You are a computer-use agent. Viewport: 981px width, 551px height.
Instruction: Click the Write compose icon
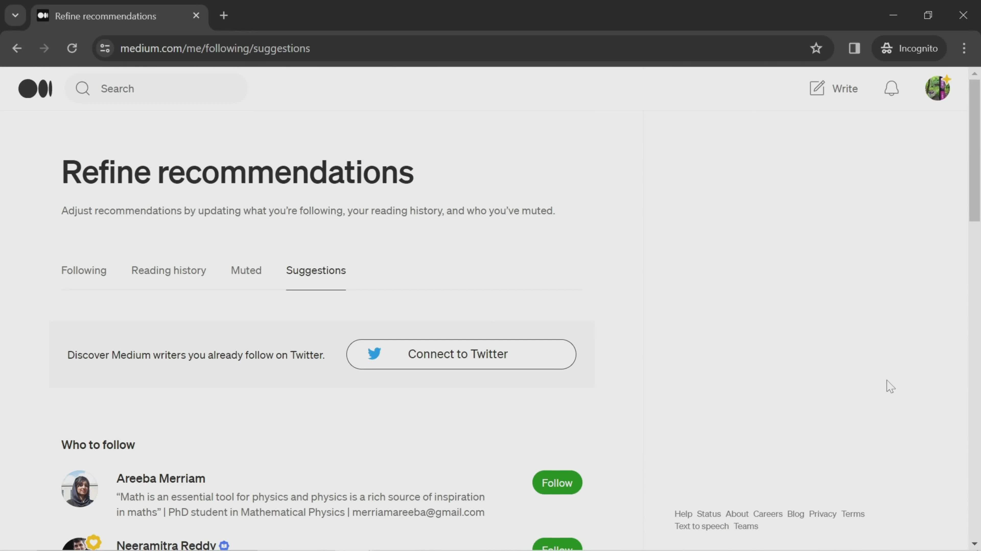coord(817,88)
